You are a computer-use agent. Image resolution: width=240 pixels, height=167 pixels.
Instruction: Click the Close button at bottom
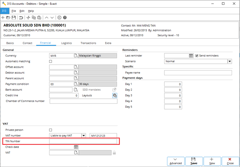click(x=230, y=161)
